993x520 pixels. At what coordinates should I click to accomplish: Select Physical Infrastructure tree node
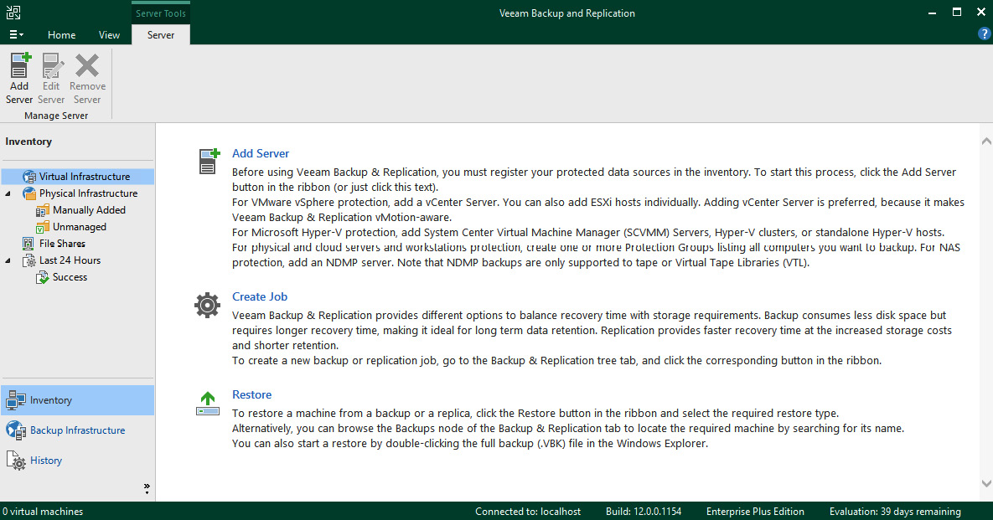(x=89, y=193)
